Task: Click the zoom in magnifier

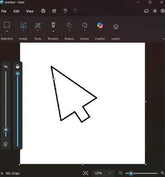Action: pyautogui.click(x=162, y=173)
